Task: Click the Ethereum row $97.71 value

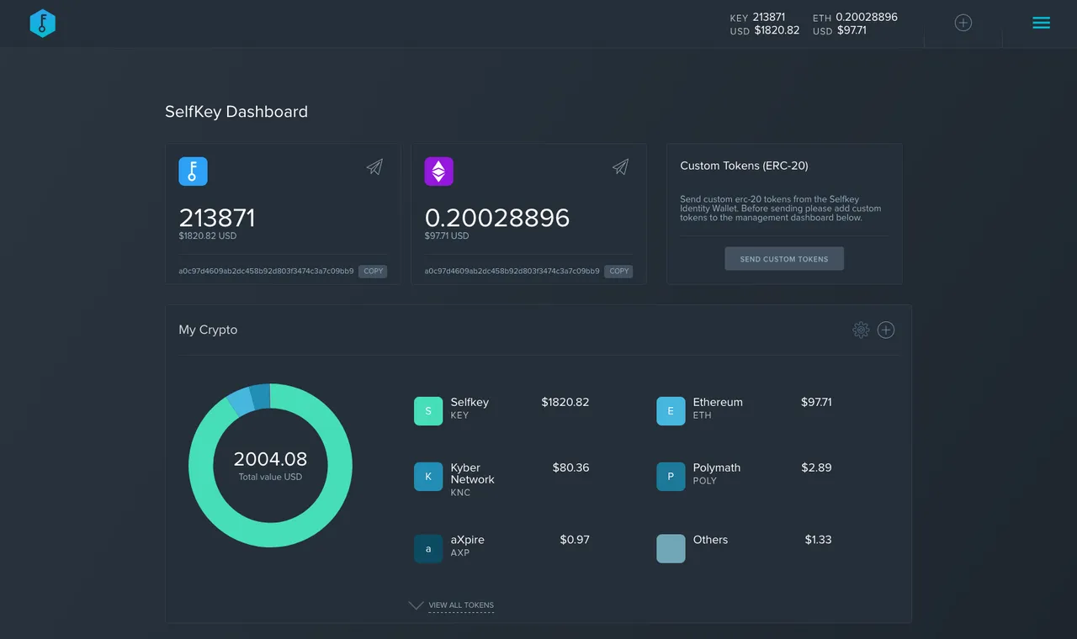Action: pos(816,402)
